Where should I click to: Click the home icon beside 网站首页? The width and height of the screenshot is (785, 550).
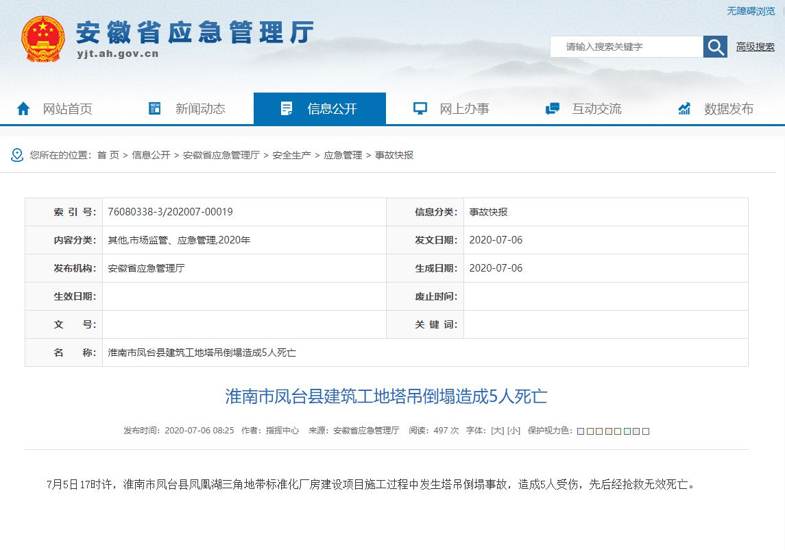23,108
